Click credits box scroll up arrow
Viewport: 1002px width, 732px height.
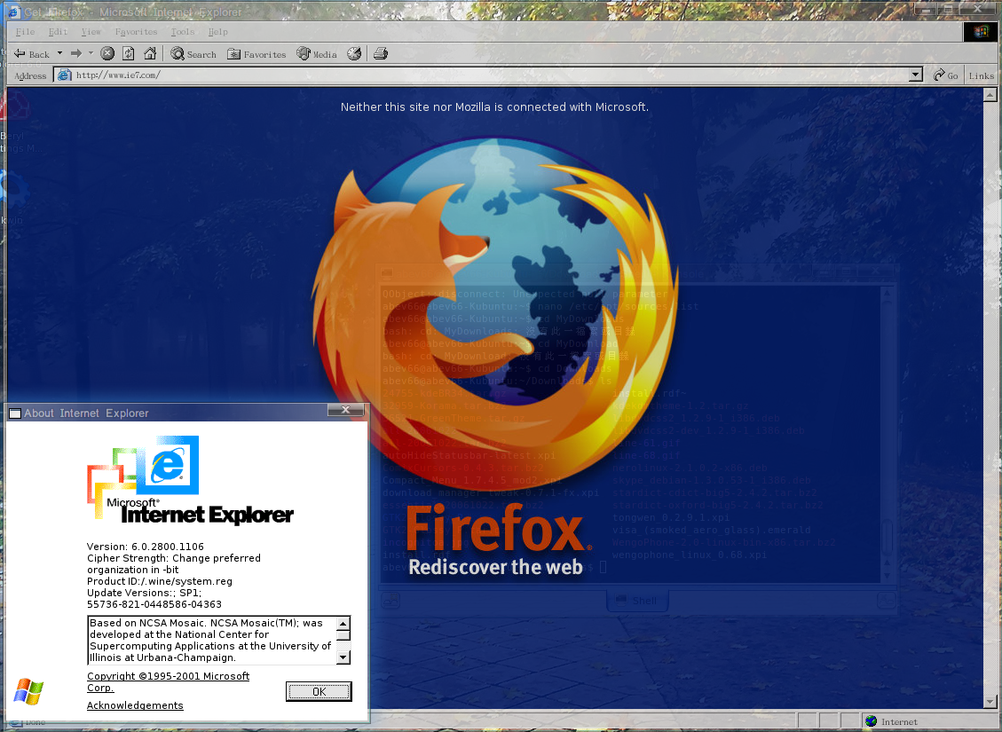(343, 624)
